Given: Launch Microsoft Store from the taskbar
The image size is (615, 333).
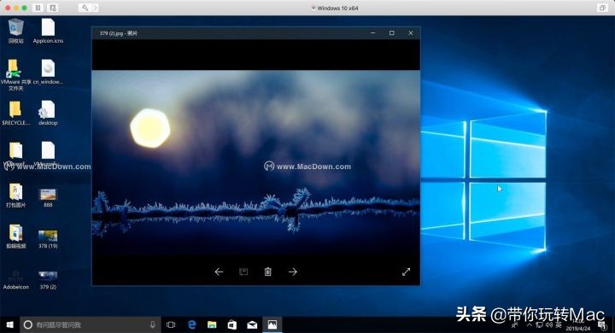Looking at the screenshot, I should [232, 324].
